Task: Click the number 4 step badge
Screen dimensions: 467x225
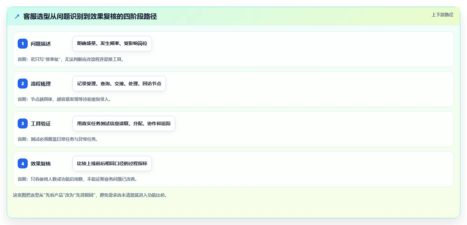Action: pyautogui.click(x=23, y=163)
